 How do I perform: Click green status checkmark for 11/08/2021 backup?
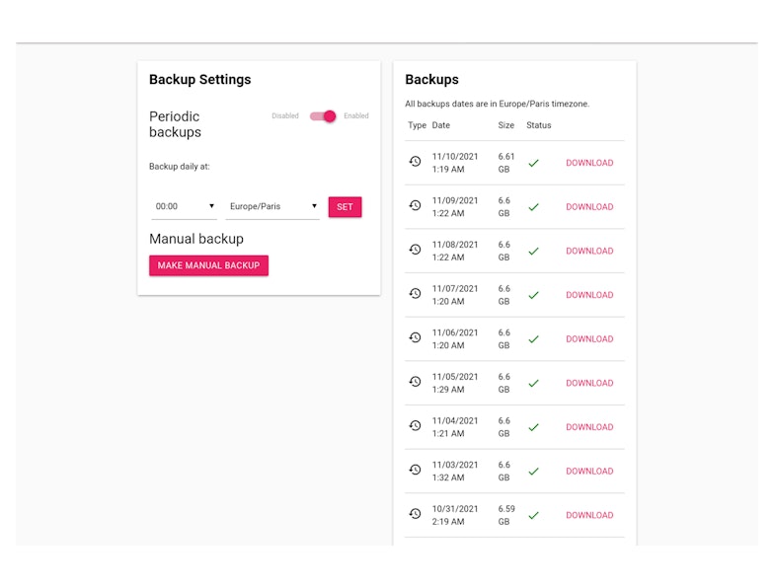[533, 251]
